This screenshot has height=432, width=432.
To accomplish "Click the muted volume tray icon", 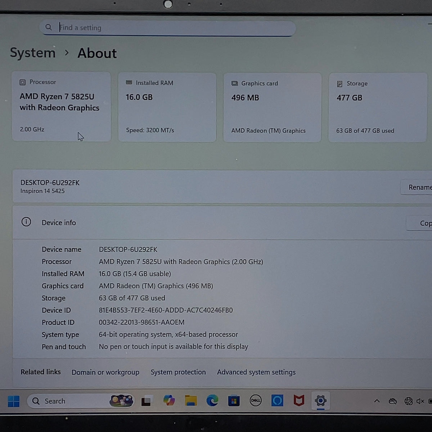I will pos(420,401).
